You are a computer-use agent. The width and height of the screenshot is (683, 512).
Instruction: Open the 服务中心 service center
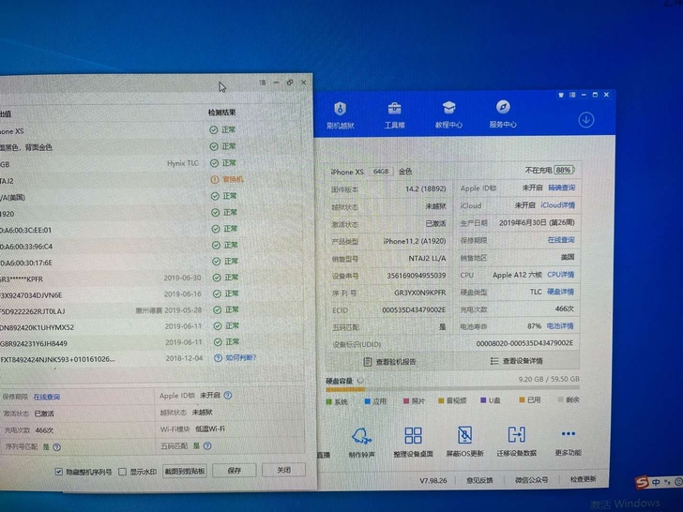pyautogui.click(x=503, y=114)
